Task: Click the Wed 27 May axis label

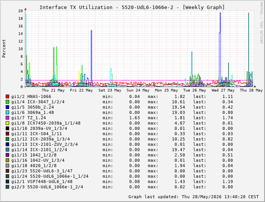Action: click(x=223, y=90)
